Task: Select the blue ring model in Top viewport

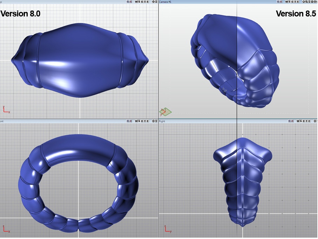Action: (x=80, y=60)
